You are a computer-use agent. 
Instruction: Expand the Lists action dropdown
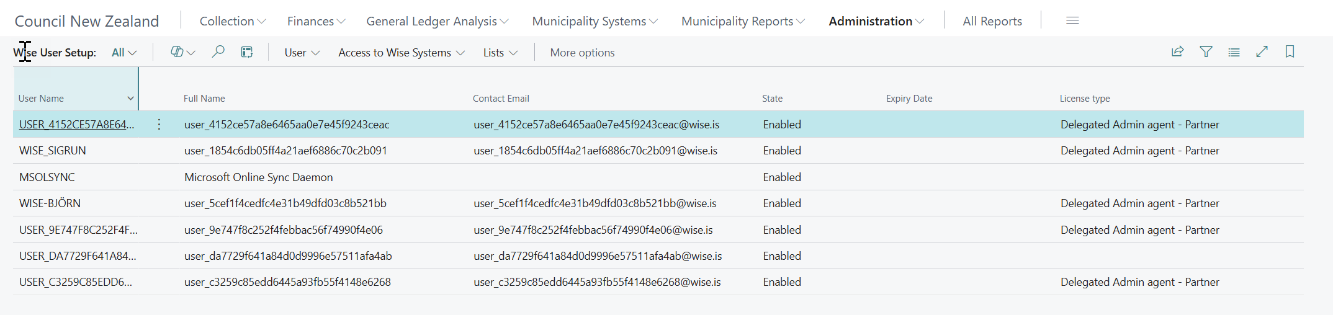click(500, 53)
